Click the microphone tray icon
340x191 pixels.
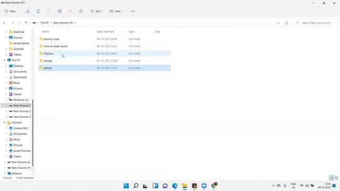pos(285,186)
